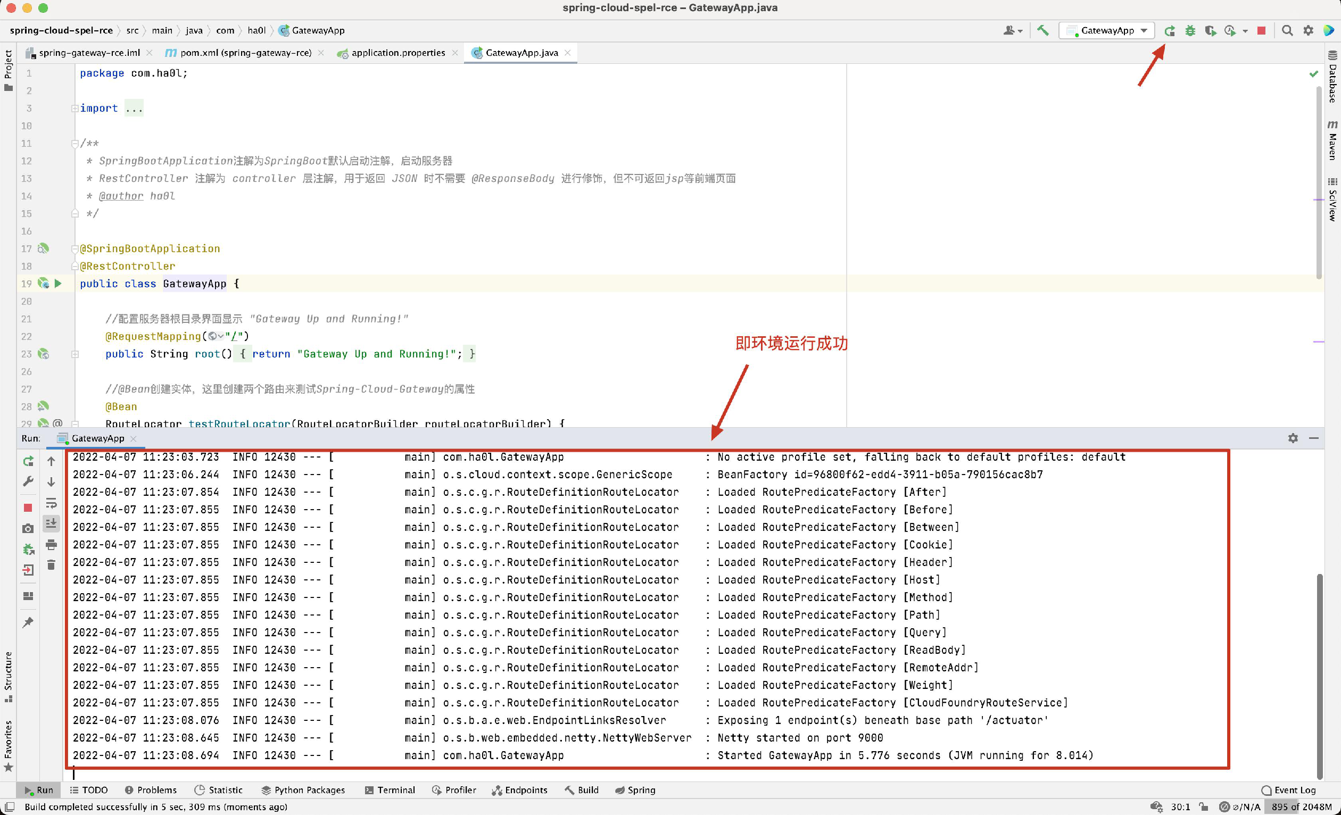
Task: Switch to the application.properties tab
Action: (x=398, y=53)
